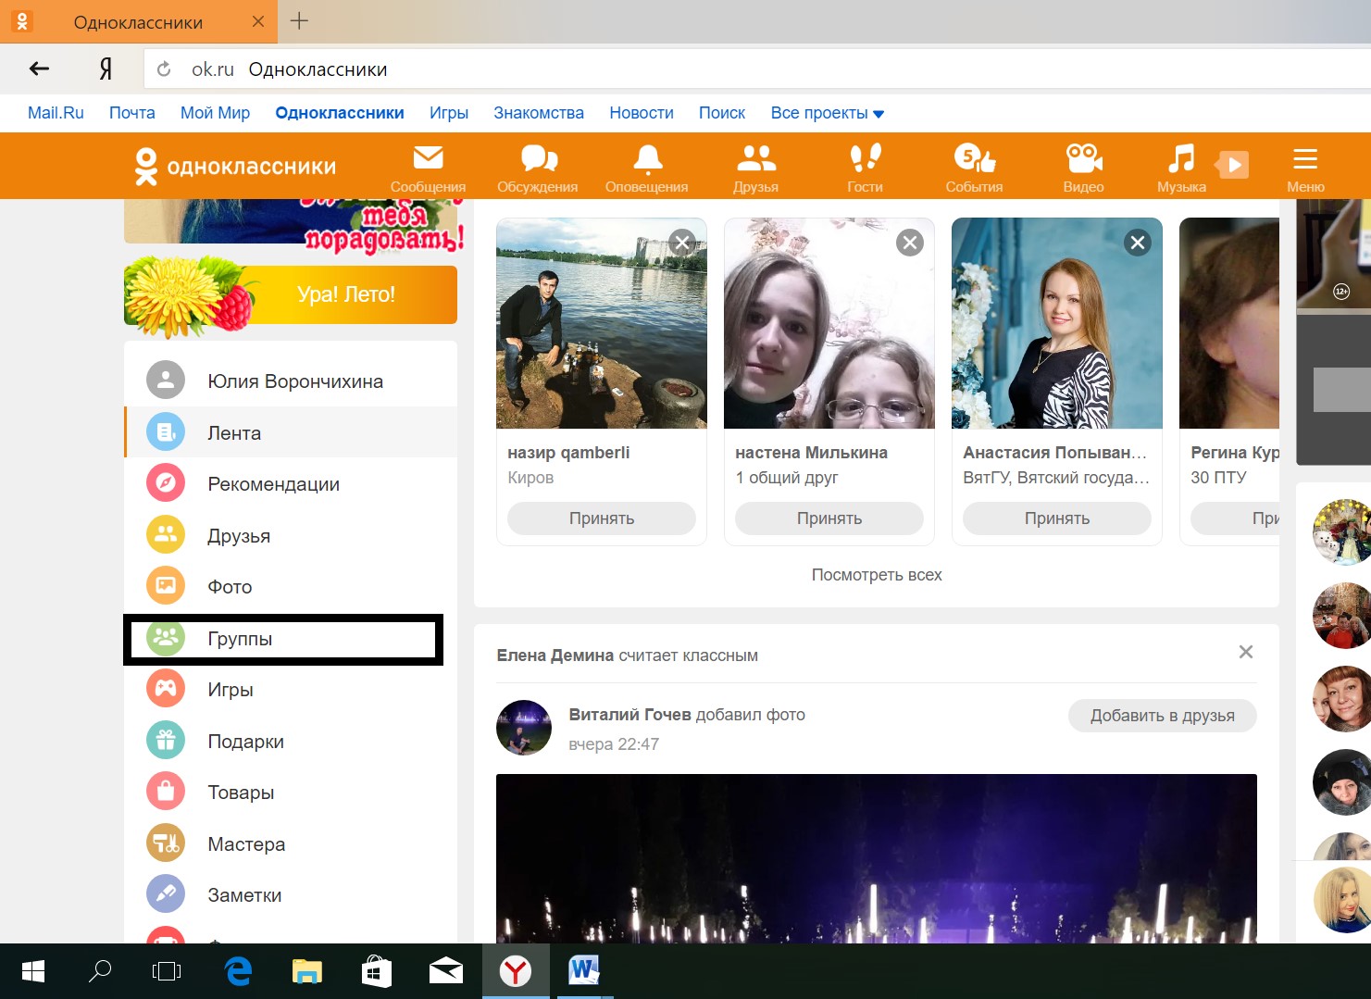
Task: Click the ok.ru address bar
Action: pyautogui.click(x=757, y=69)
